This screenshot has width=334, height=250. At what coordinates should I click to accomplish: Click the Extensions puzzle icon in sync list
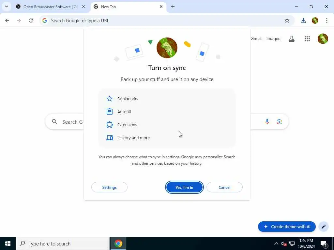click(110, 125)
